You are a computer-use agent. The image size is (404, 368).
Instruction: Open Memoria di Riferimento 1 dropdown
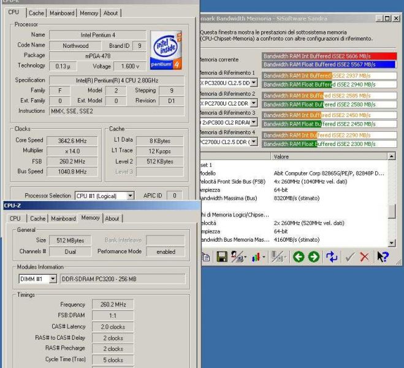(x=254, y=83)
